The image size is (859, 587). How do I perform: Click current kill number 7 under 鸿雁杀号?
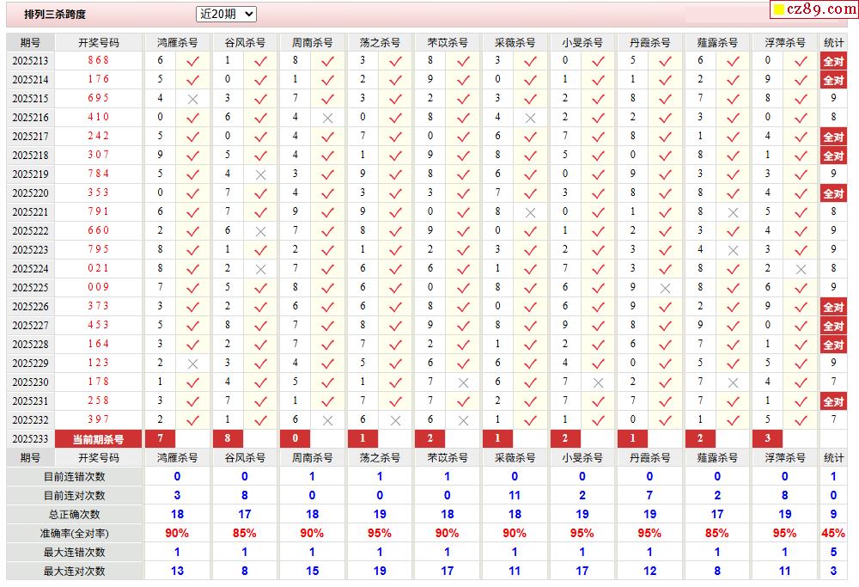click(x=160, y=438)
